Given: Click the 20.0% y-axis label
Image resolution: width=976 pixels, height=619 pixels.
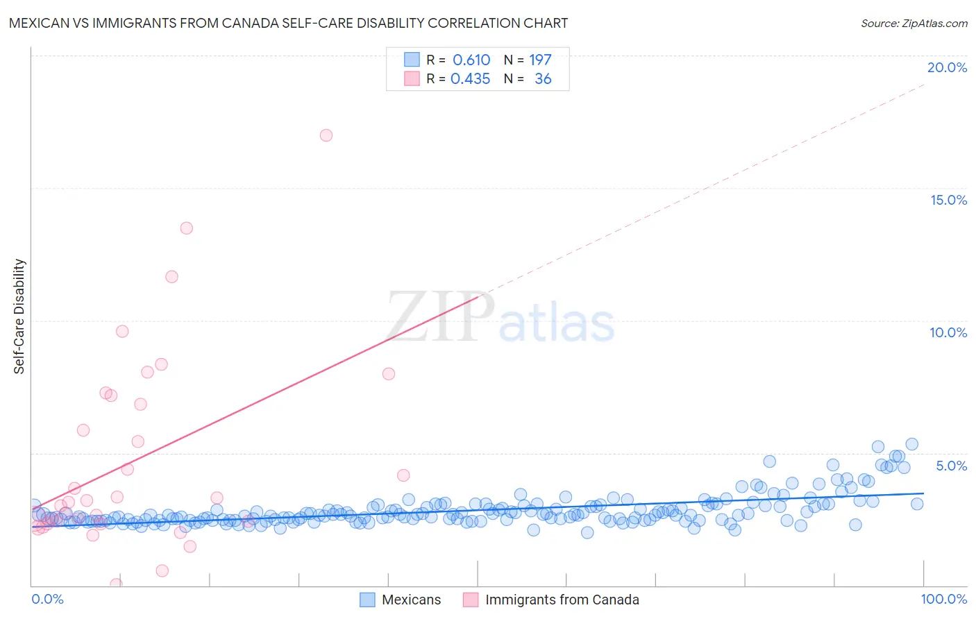Looking at the screenshot, I should click(947, 67).
